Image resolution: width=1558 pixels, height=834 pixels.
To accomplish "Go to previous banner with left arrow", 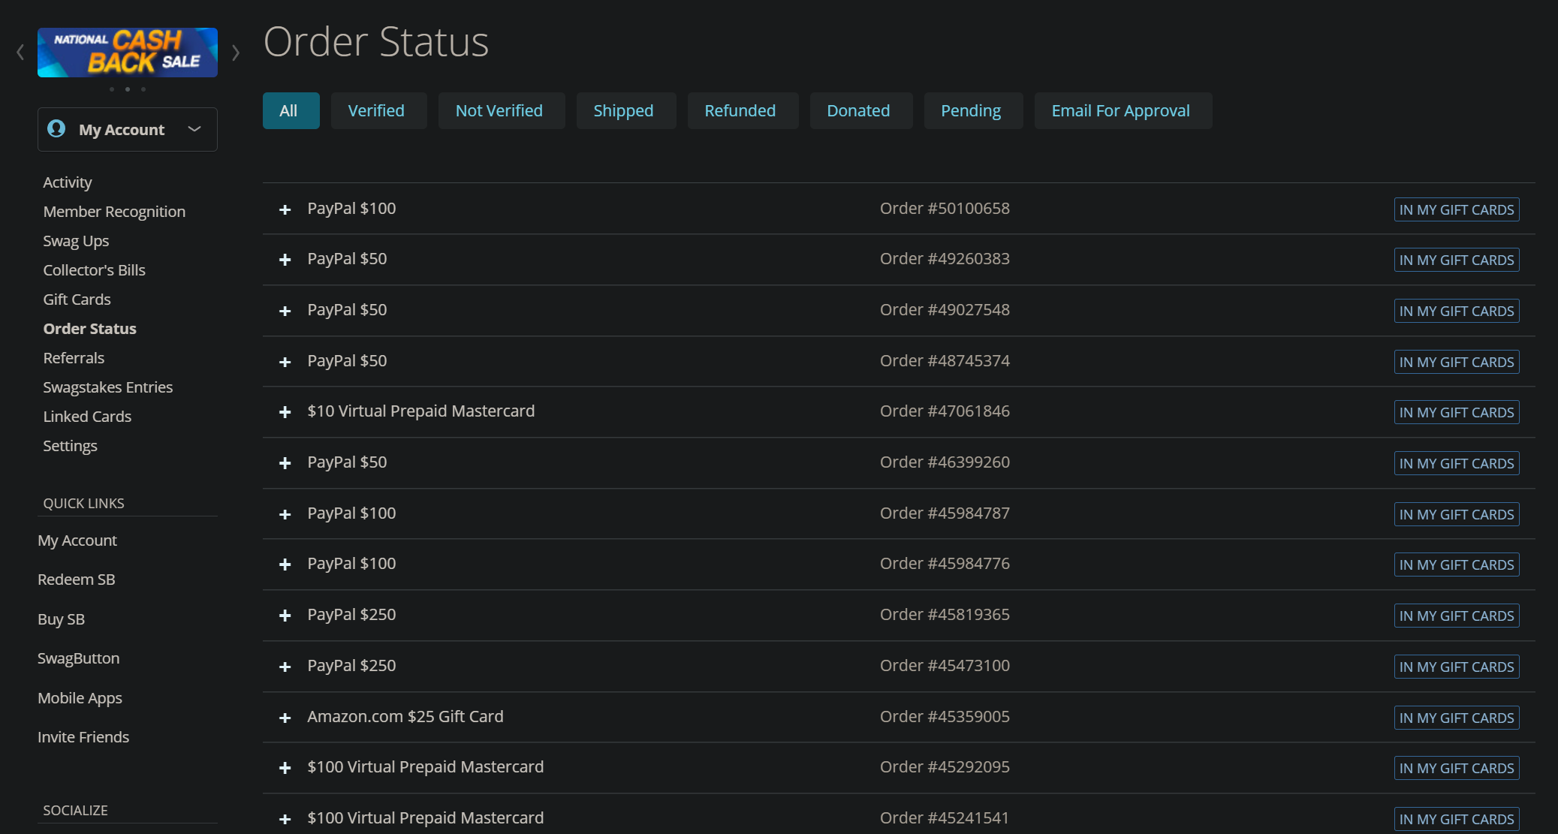I will tap(20, 53).
